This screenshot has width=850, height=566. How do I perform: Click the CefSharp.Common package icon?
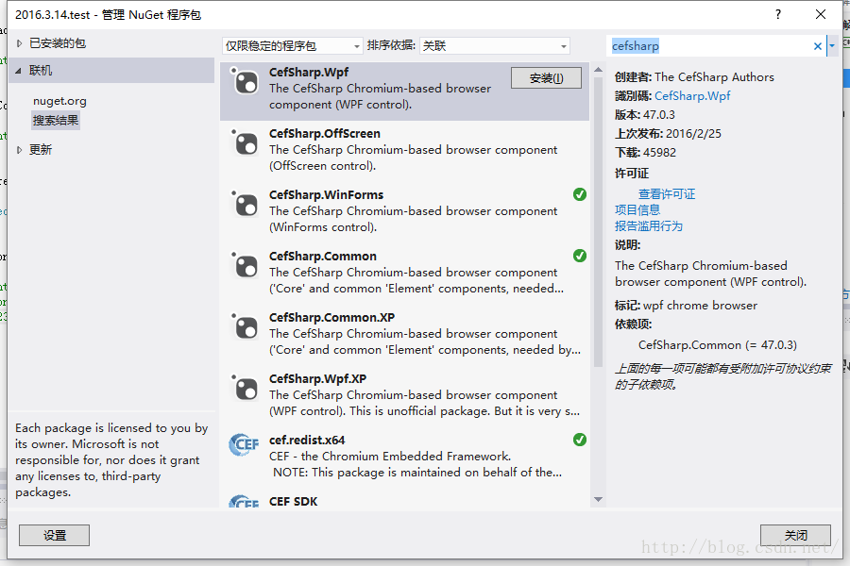point(245,265)
